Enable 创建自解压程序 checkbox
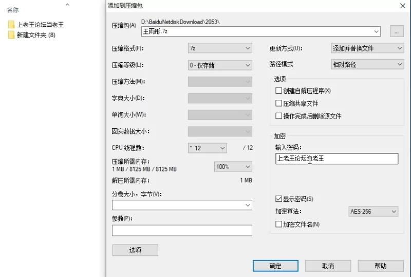The height and width of the screenshot is (277, 411). click(x=279, y=91)
